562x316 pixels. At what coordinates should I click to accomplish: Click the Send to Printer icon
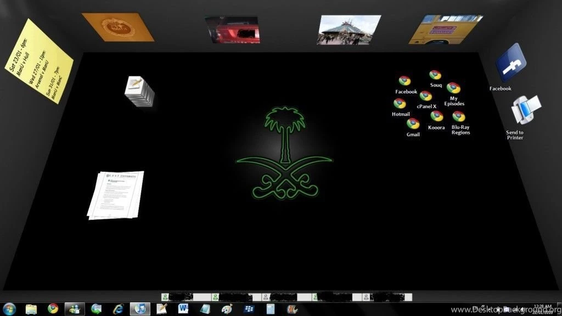525,110
